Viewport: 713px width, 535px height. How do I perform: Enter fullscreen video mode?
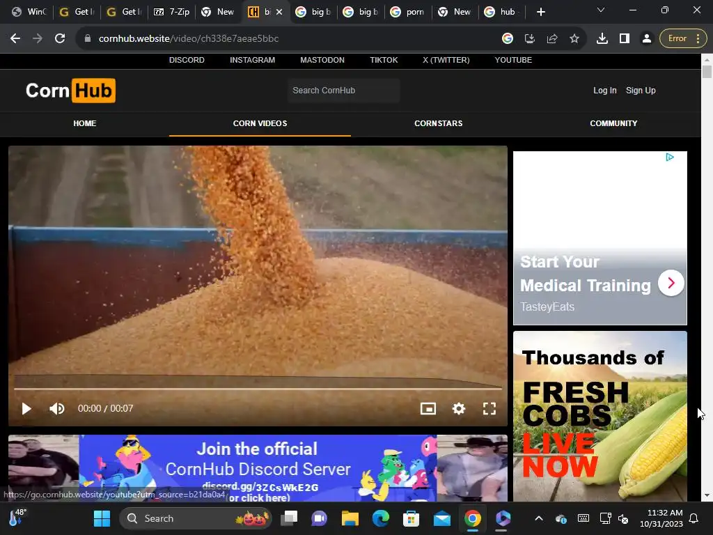tap(489, 408)
